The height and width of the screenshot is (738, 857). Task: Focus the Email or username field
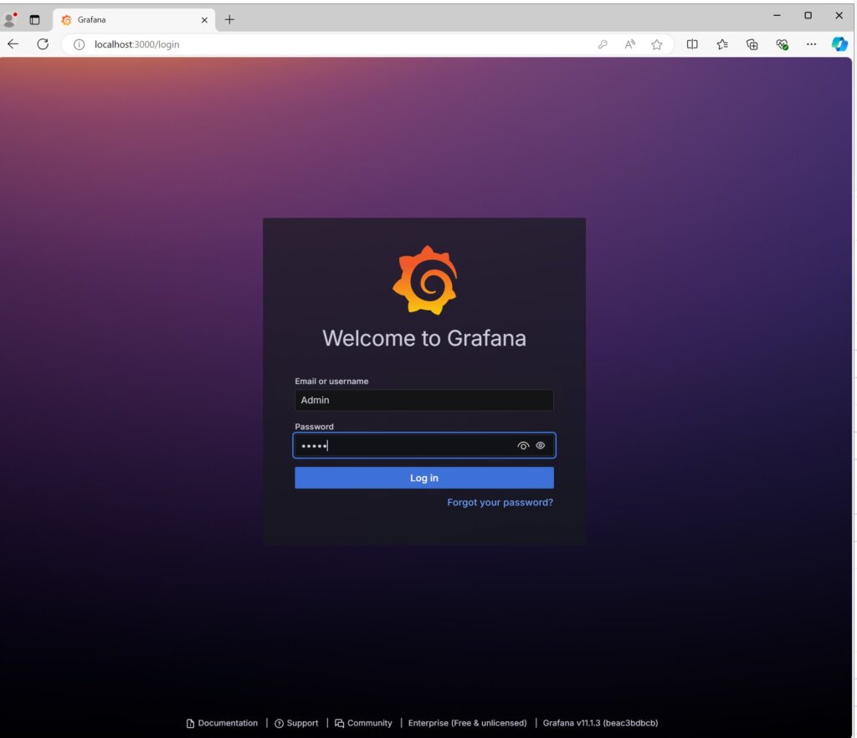423,400
